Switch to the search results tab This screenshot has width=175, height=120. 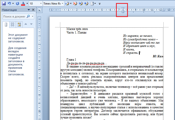coord(19,24)
